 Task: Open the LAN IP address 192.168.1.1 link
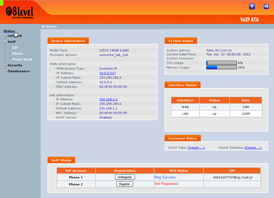[x=108, y=99]
